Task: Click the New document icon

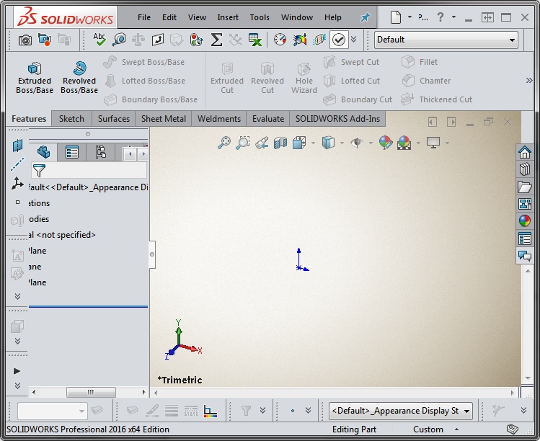Action: [396, 17]
